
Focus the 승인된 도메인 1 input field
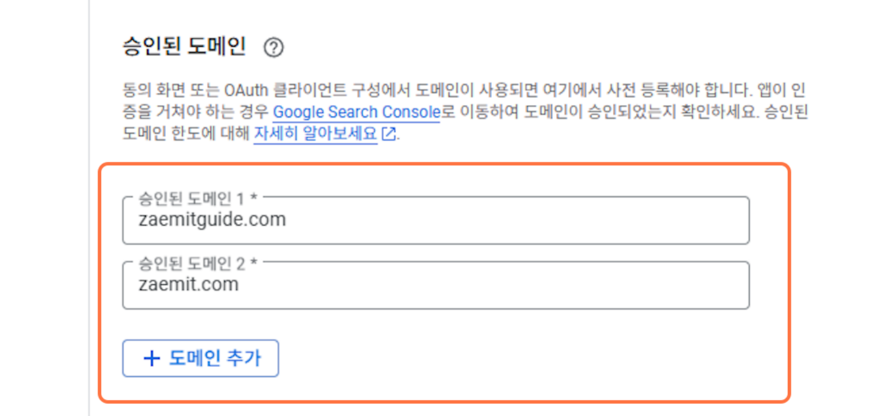[x=436, y=220]
